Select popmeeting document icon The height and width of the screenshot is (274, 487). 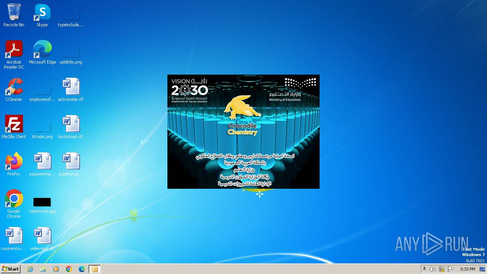[42, 165]
